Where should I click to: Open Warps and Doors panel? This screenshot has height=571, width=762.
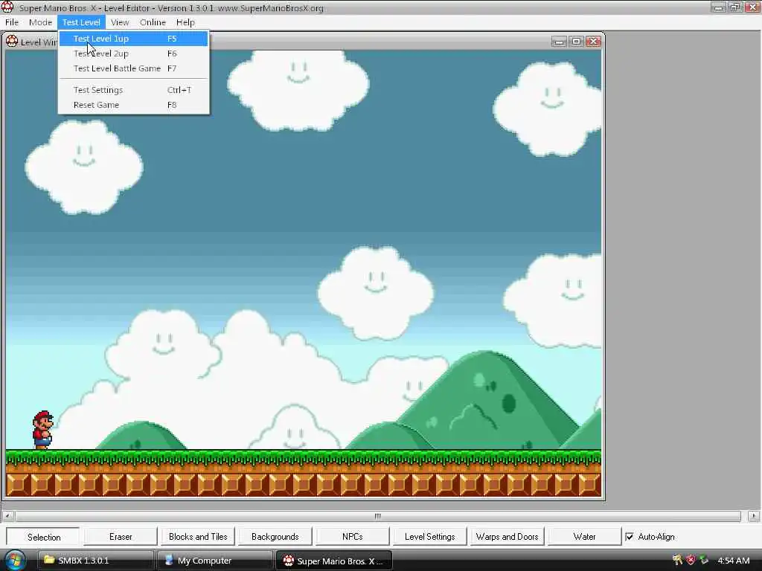(x=507, y=537)
